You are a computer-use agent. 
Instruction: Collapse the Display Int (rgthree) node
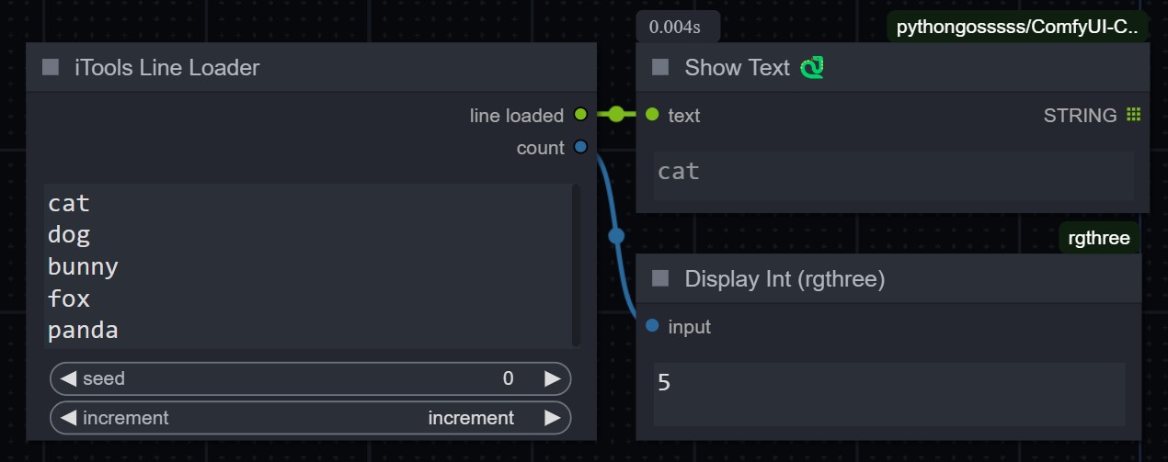click(660, 278)
